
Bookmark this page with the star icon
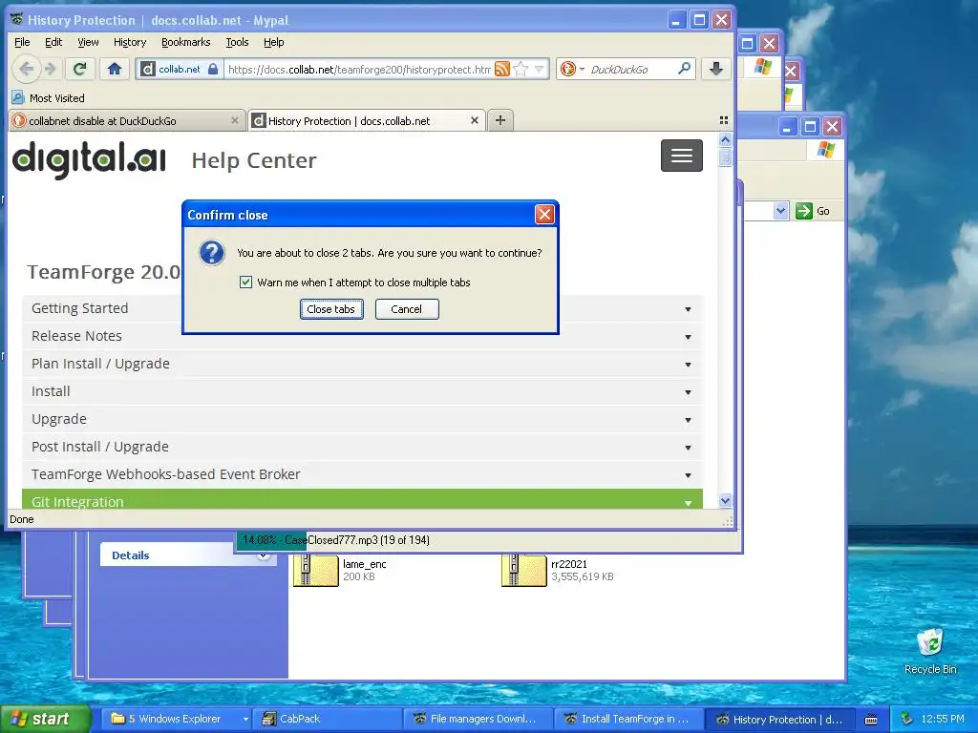point(521,69)
